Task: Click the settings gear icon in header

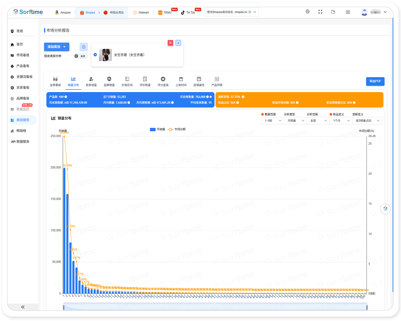Action: 308,12
